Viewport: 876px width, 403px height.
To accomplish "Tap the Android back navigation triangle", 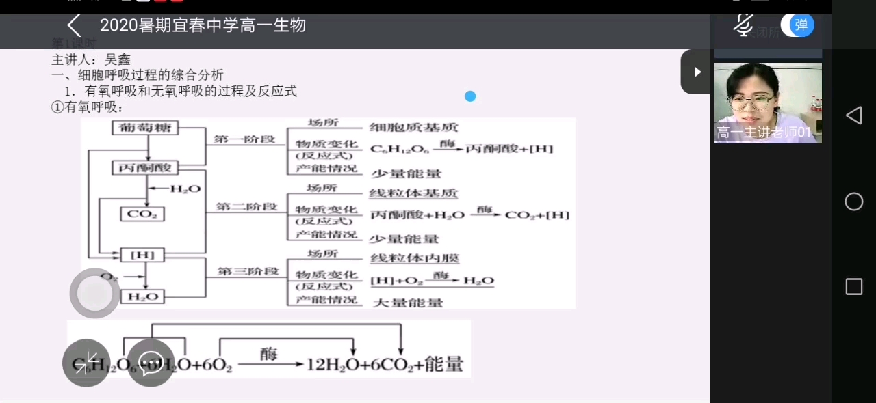I will [x=854, y=116].
